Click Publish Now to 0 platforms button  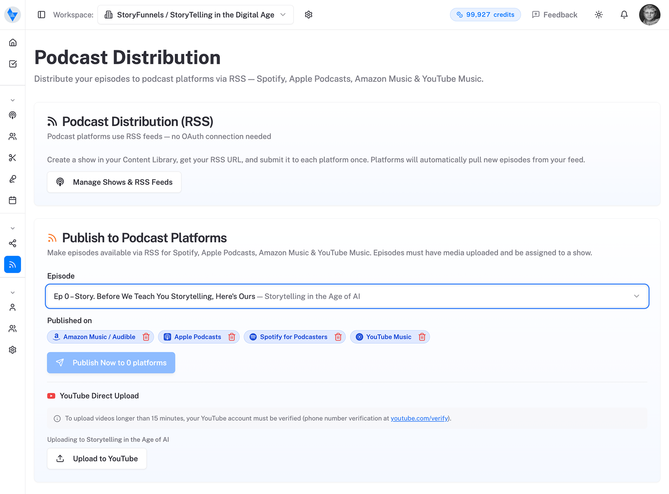pyautogui.click(x=111, y=363)
